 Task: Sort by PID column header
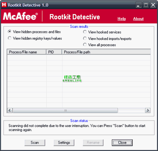click(x=54, y=52)
